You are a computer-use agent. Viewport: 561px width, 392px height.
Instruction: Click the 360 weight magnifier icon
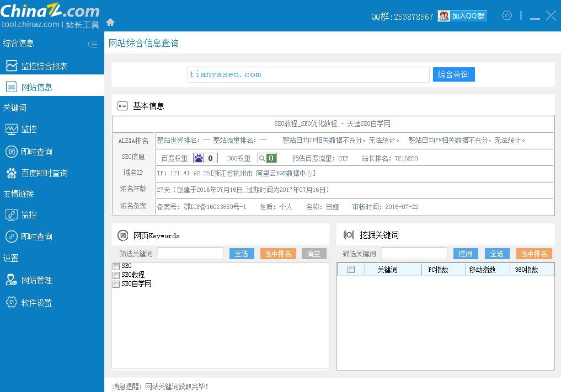[262, 159]
